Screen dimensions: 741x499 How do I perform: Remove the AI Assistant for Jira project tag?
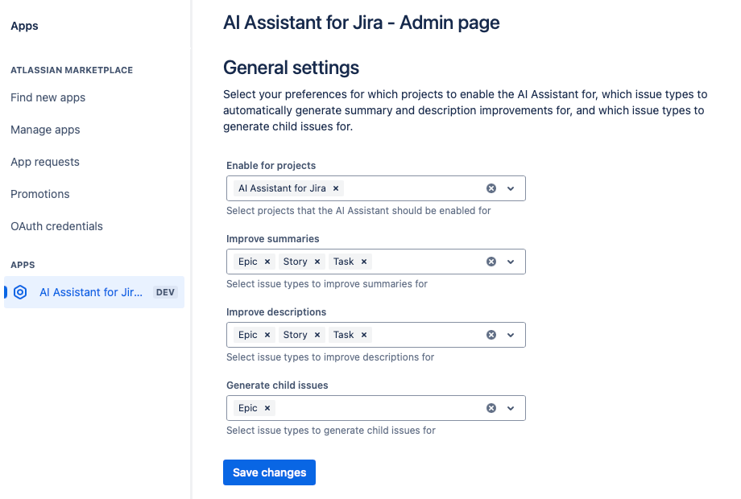tap(336, 188)
